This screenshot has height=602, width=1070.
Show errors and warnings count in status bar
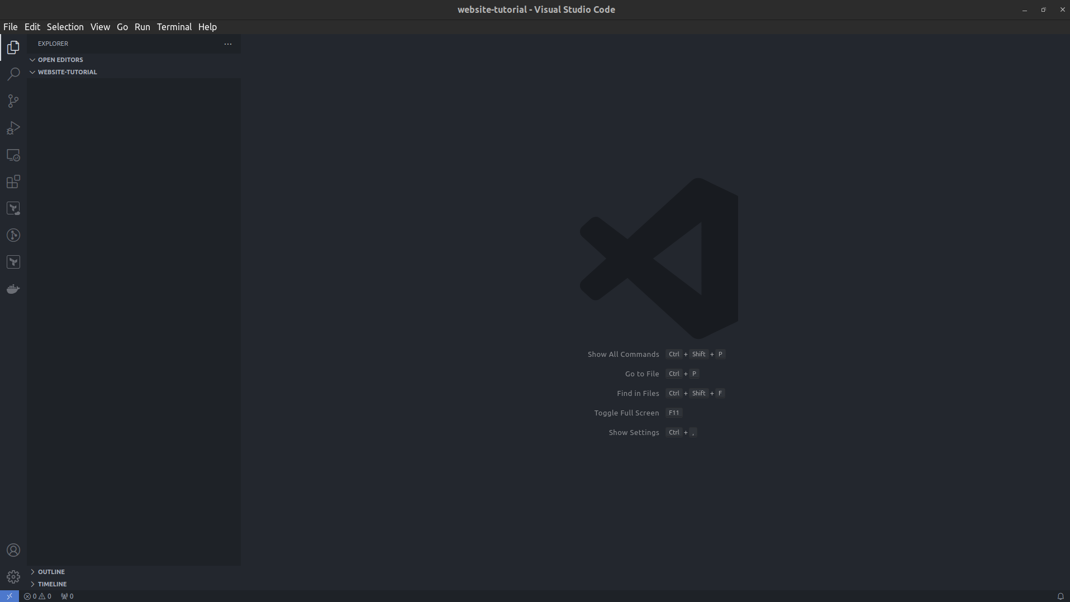37,596
